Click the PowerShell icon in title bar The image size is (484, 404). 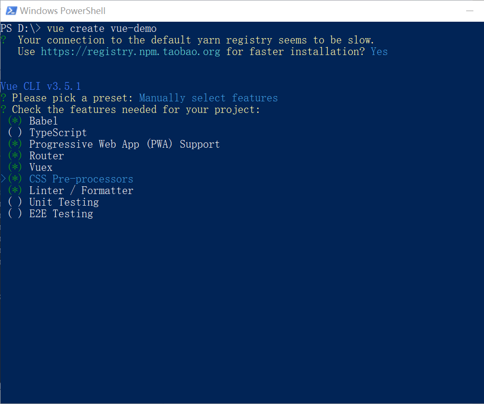pyautogui.click(x=11, y=10)
